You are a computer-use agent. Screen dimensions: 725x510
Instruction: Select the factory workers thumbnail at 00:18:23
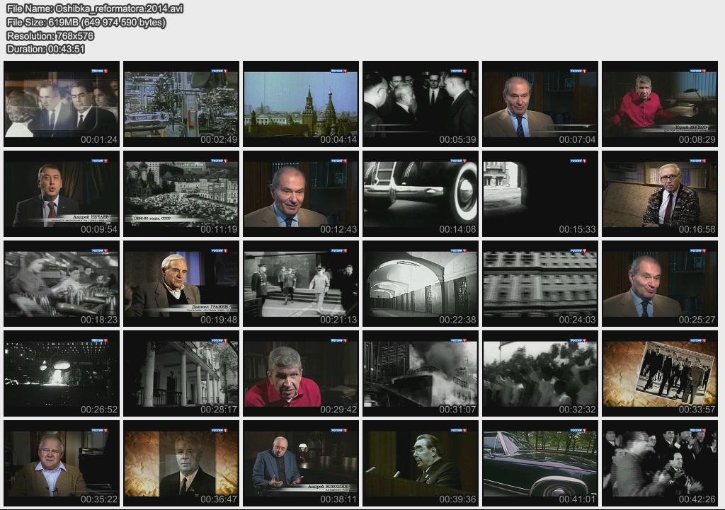pos(62,284)
